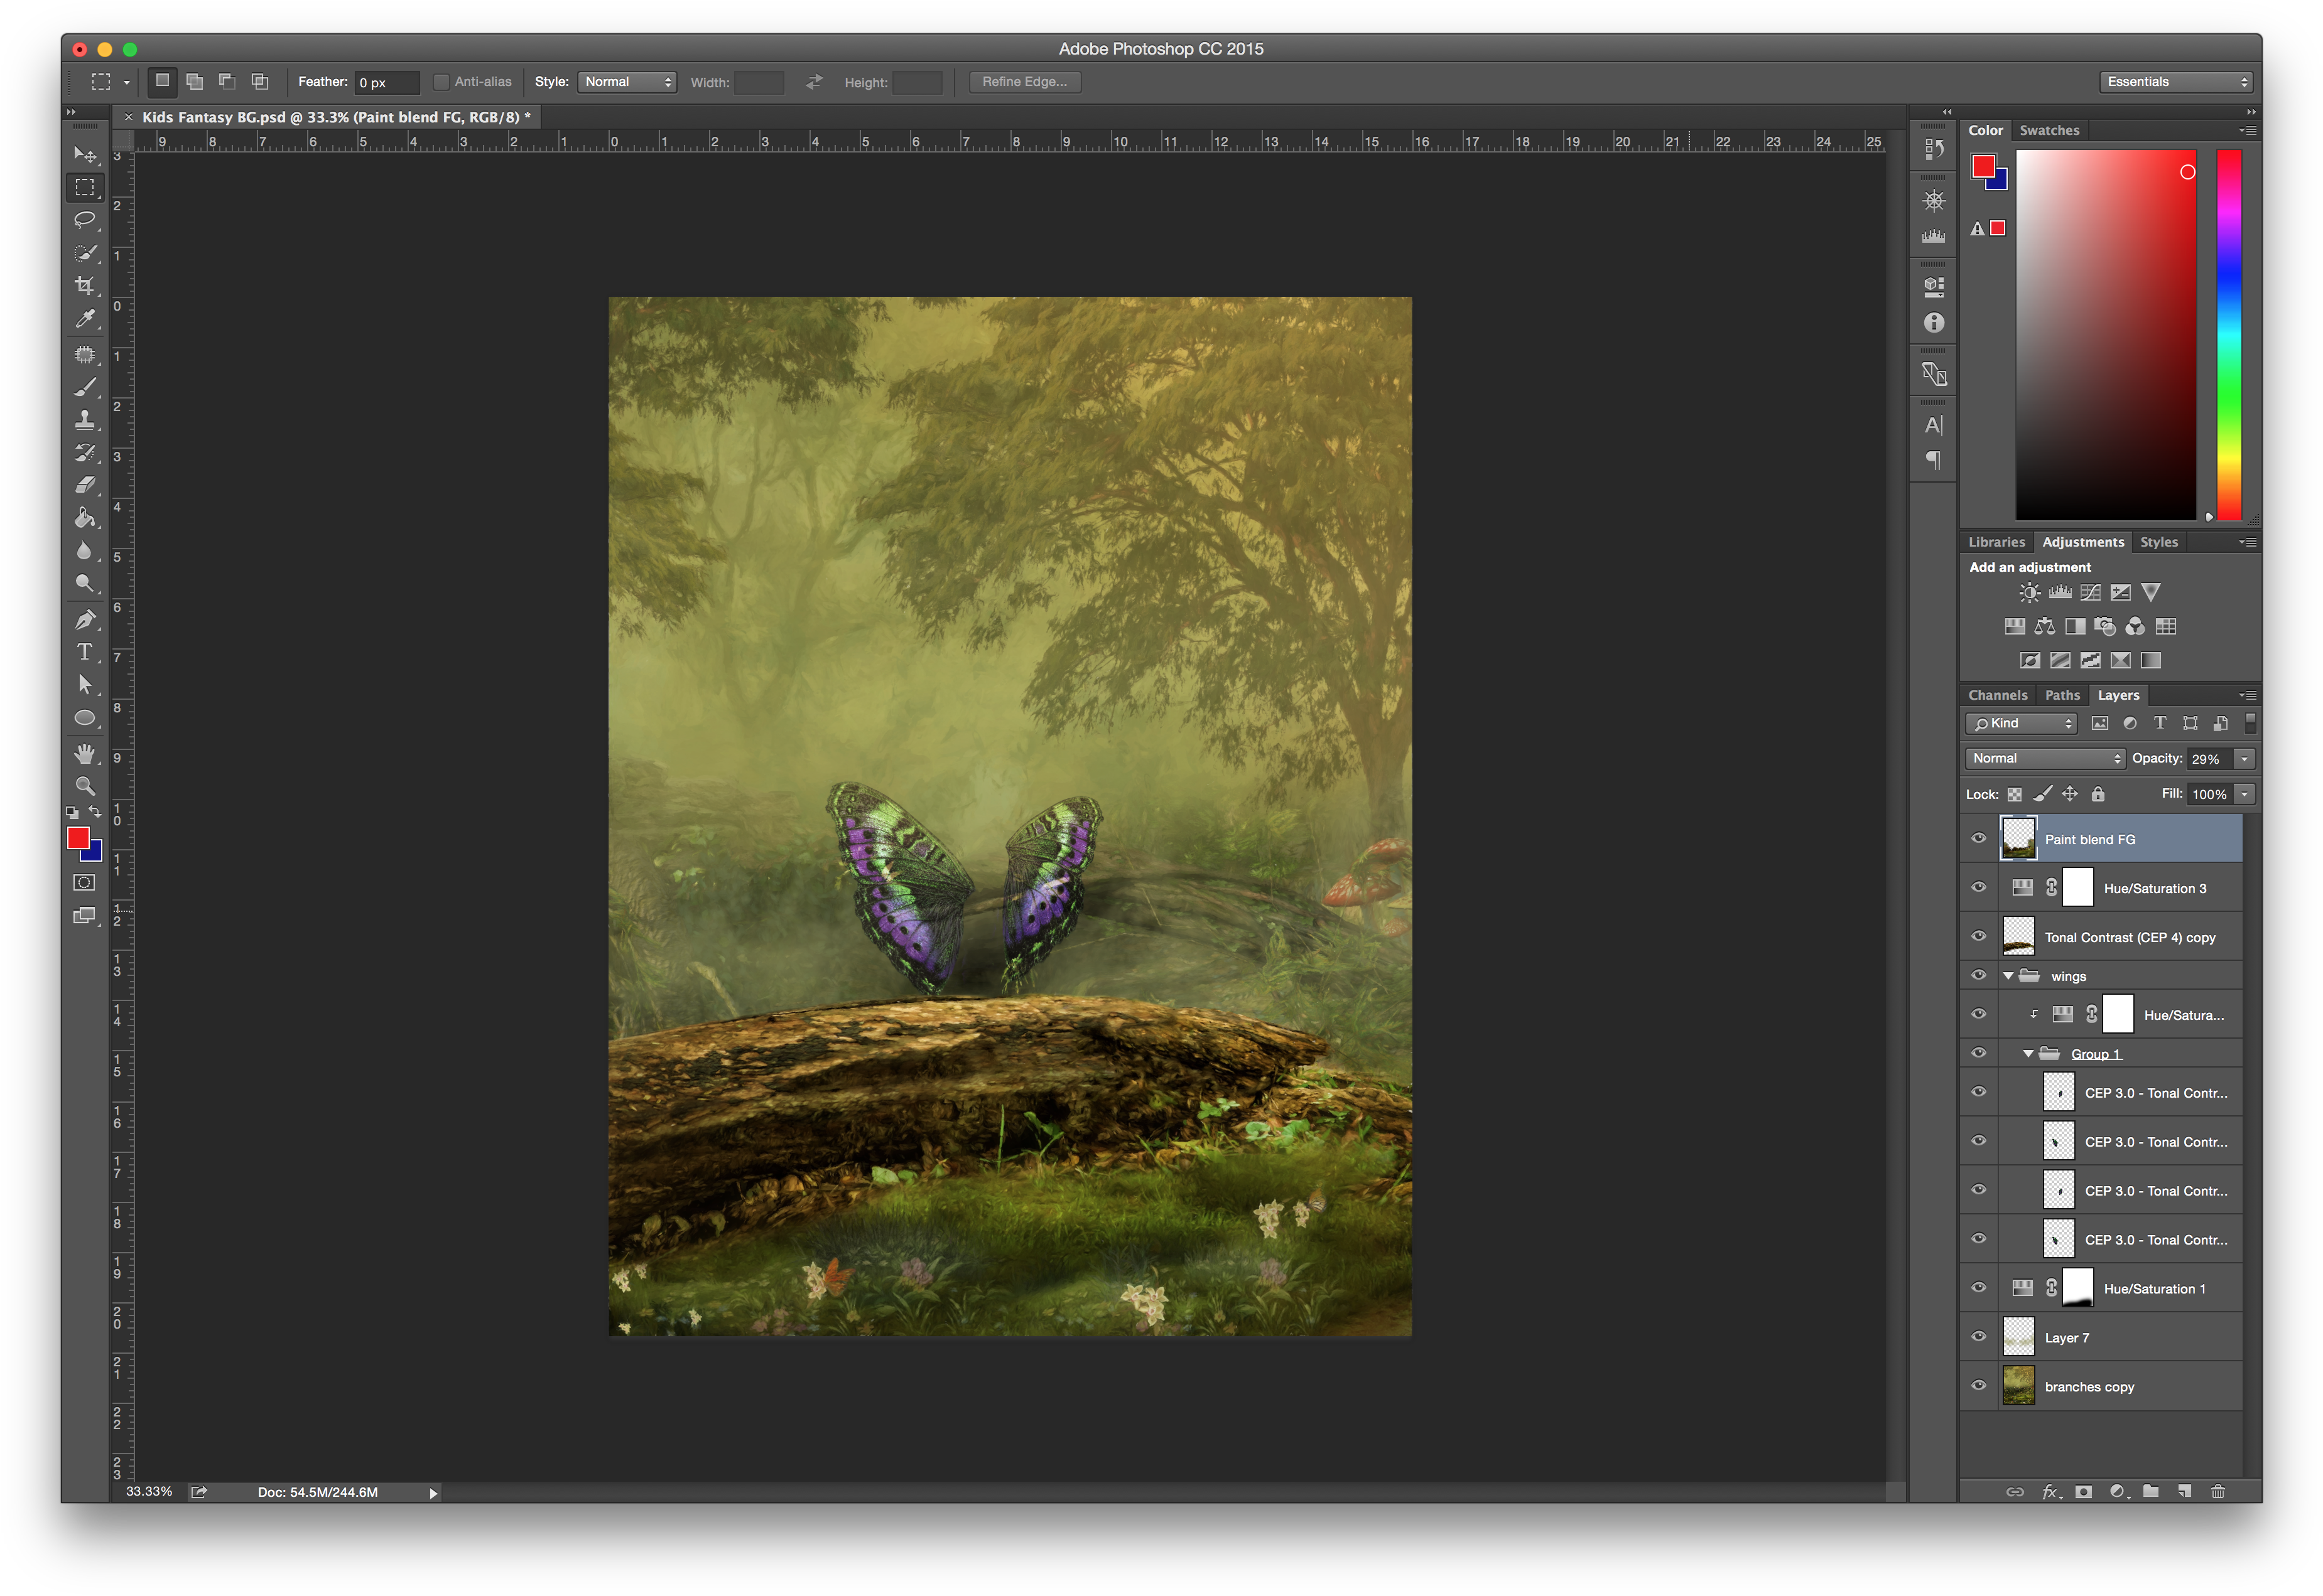The image size is (2323, 1596).
Task: Select the Horizontal Type tool
Action: coord(85,652)
